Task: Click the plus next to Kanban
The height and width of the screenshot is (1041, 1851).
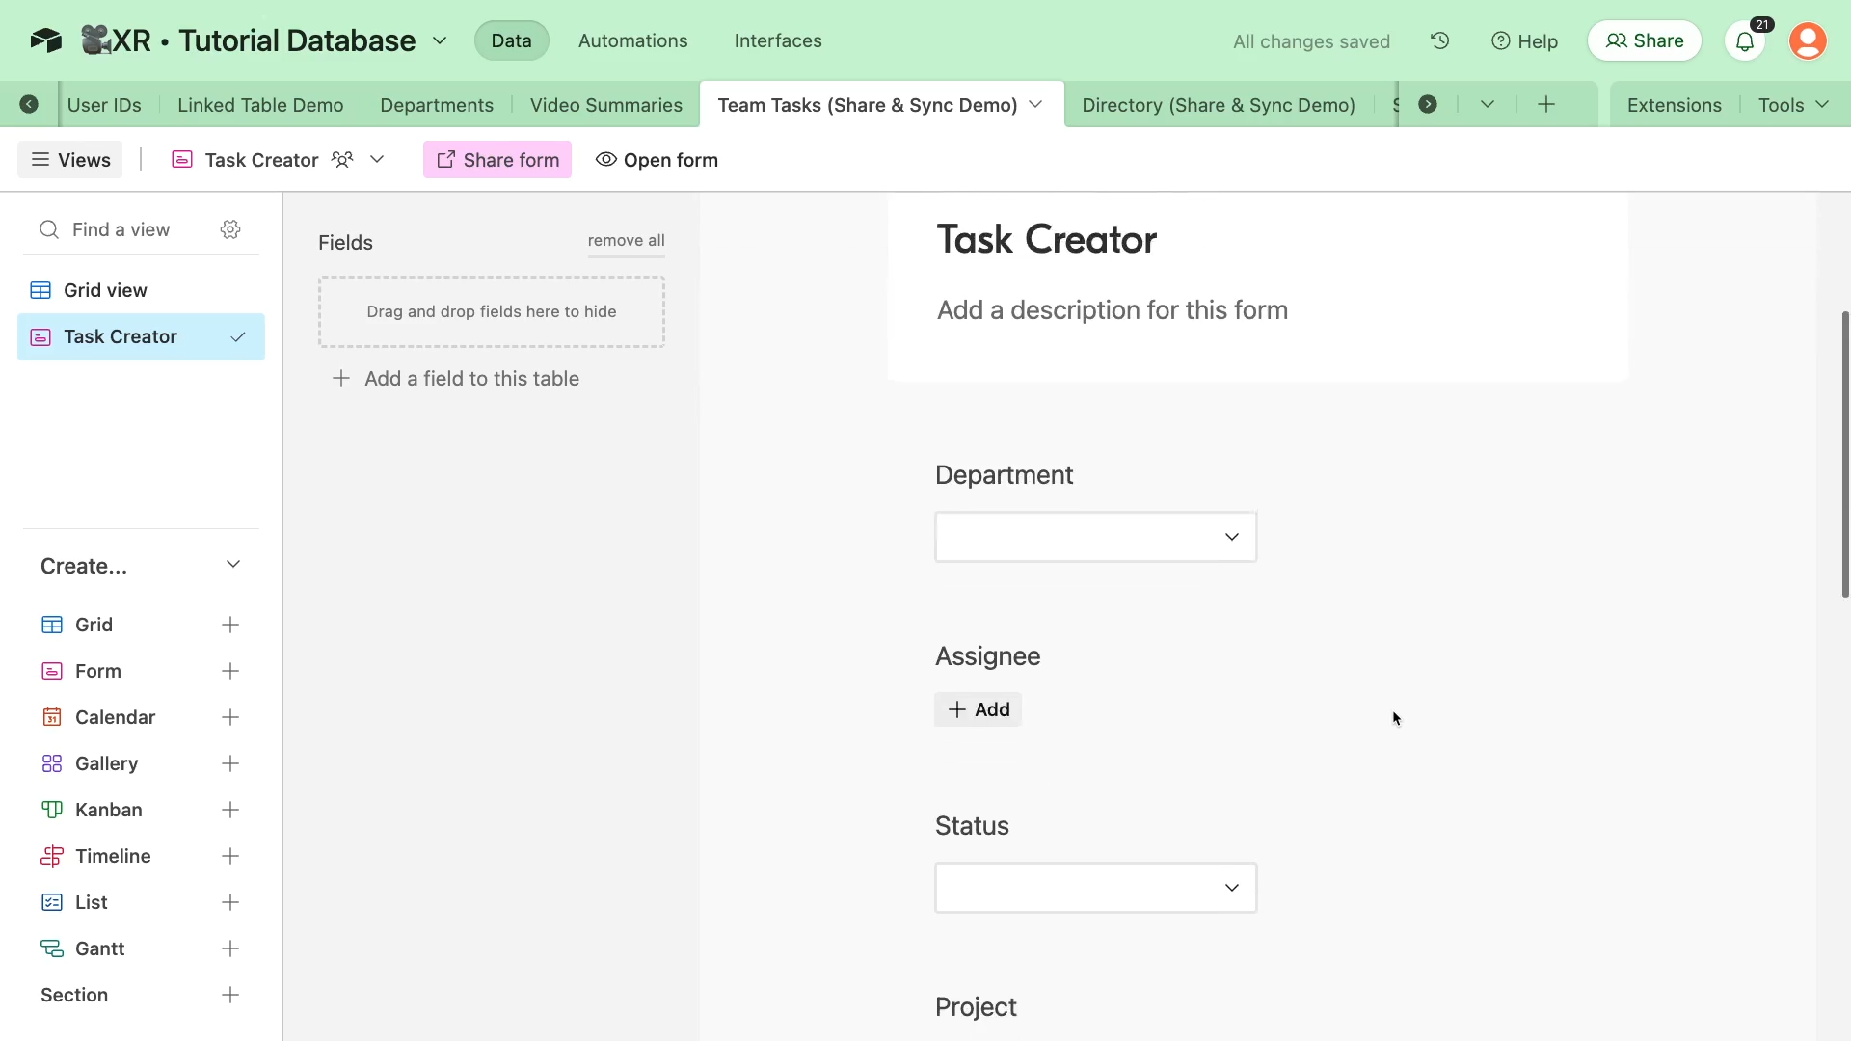Action: (x=230, y=810)
